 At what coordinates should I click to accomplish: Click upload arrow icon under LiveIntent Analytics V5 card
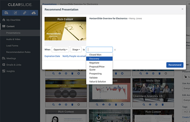coord(156,105)
